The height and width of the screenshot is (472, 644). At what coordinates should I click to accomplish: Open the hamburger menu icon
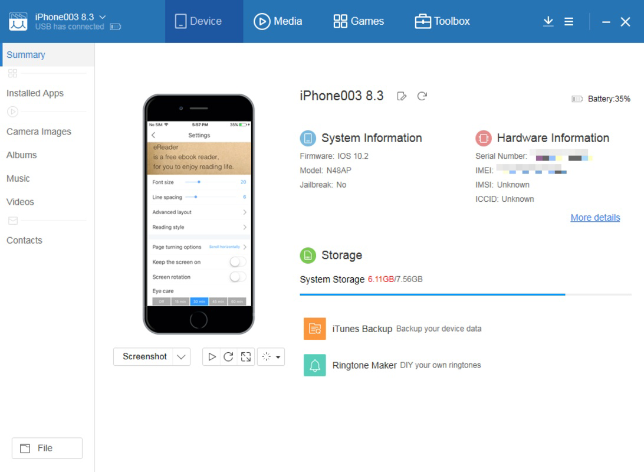(569, 21)
